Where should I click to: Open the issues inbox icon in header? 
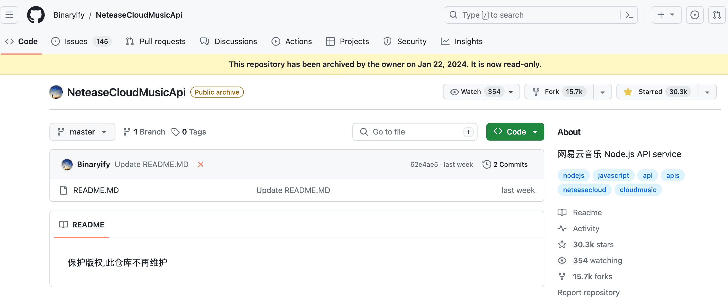694,15
